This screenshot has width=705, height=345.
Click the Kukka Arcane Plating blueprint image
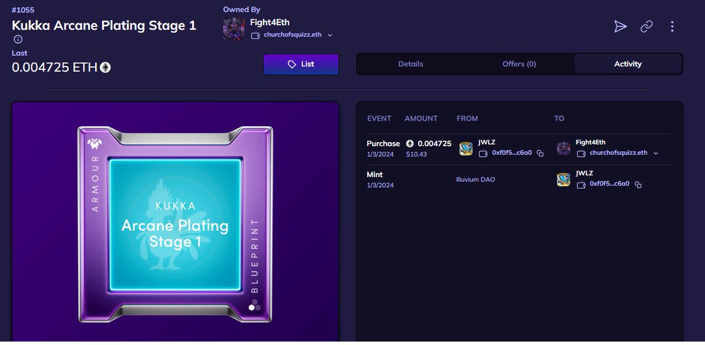(x=175, y=224)
